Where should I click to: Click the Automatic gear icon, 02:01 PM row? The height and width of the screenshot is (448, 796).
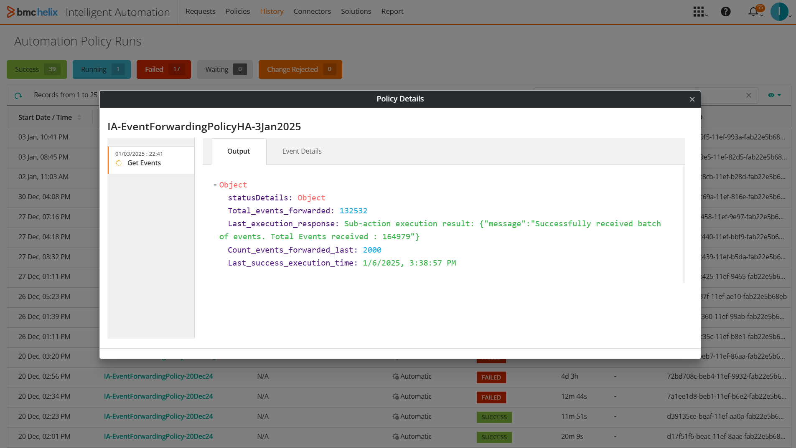point(396,437)
